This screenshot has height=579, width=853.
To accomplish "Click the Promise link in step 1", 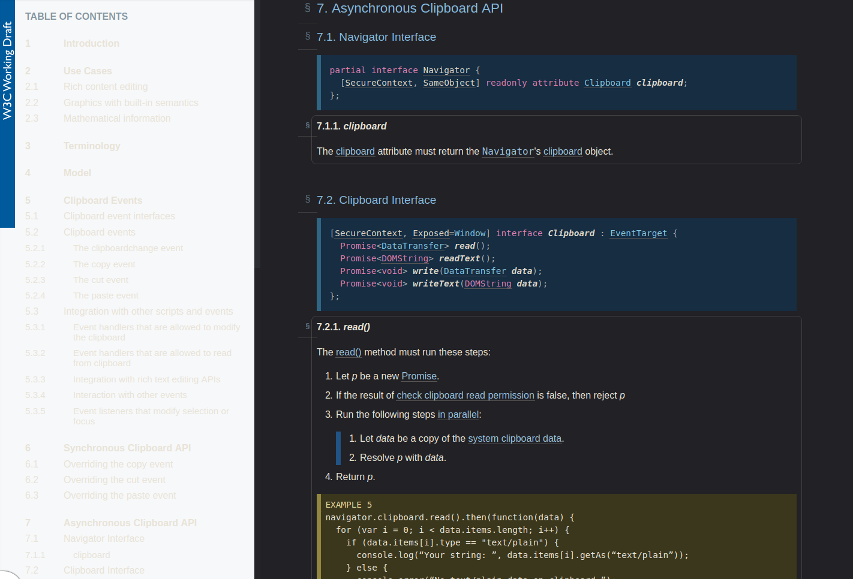I will click(419, 376).
